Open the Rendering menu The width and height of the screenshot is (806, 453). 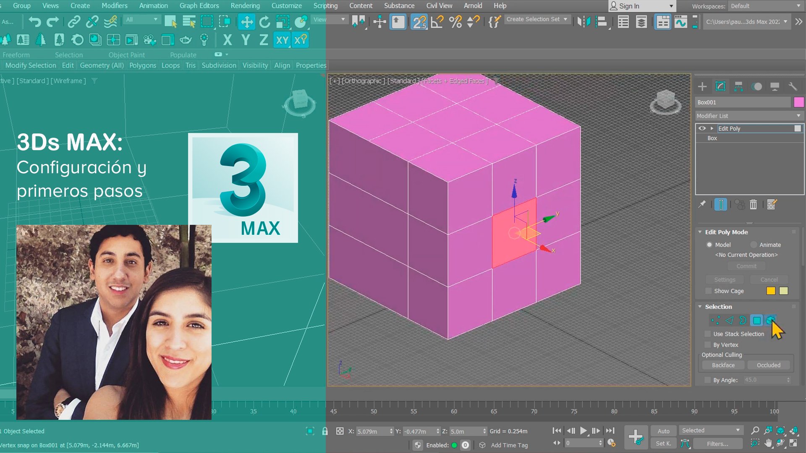tap(245, 6)
